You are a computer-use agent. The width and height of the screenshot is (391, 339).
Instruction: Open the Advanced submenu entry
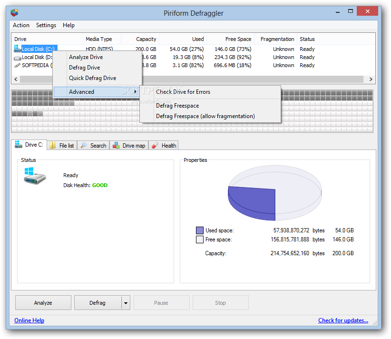[x=97, y=92]
